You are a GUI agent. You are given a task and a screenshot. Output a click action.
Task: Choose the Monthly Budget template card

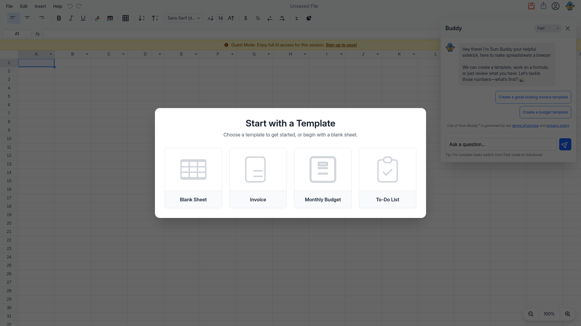[323, 178]
